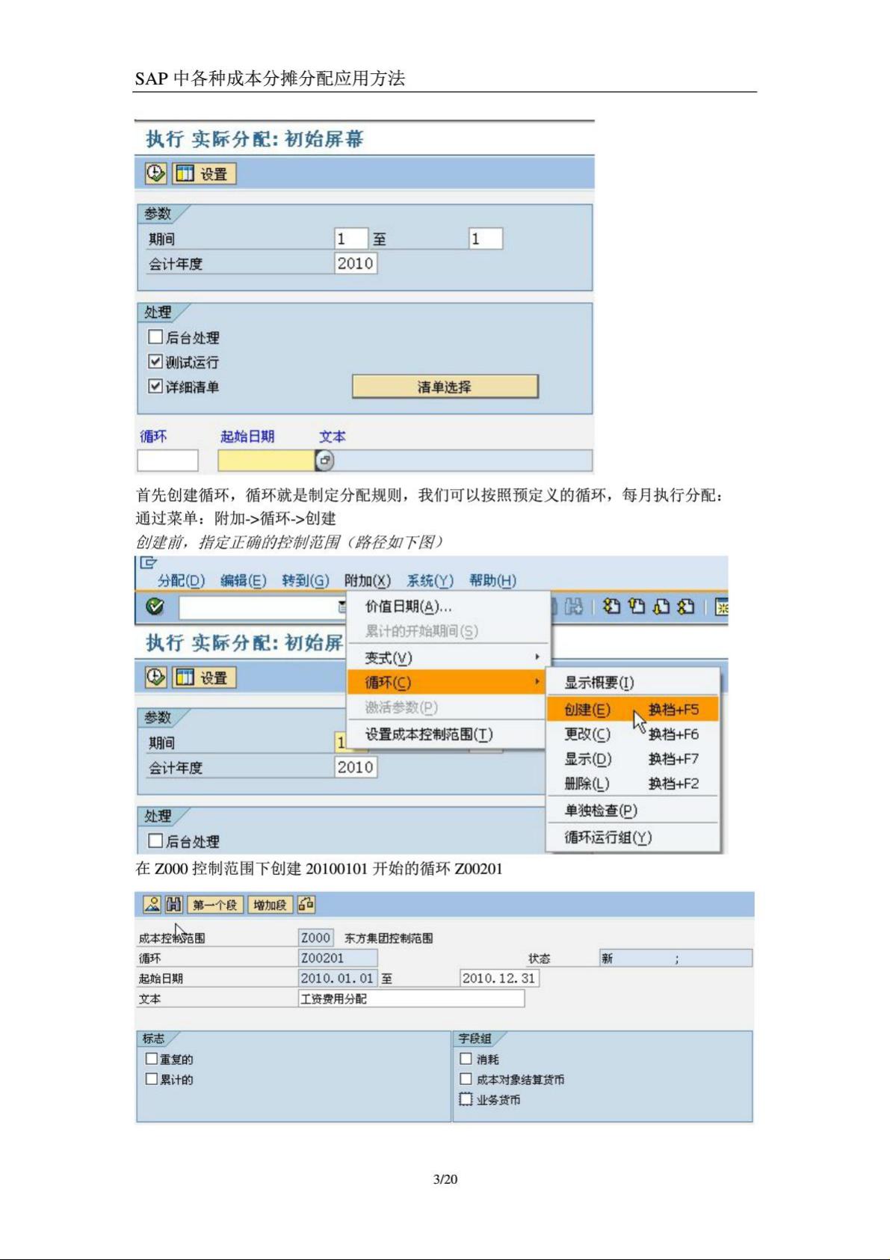The height and width of the screenshot is (1260, 890).
Task: Click the end date field 2010.12.31
Action: tap(499, 978)
